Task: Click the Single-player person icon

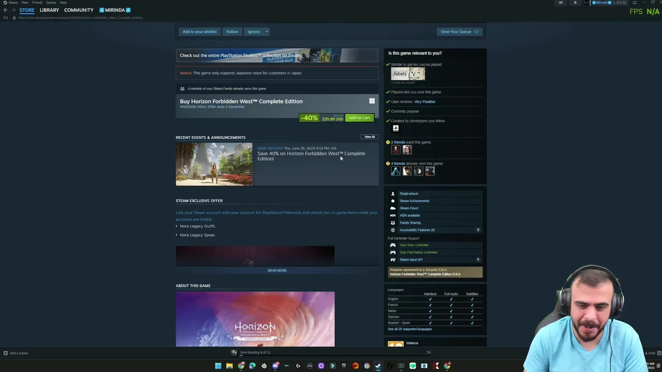Action: (393, 194)
